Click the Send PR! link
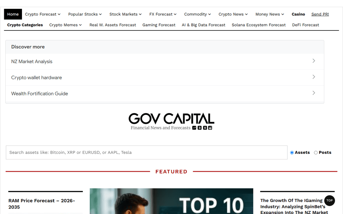 coord(320,14)
